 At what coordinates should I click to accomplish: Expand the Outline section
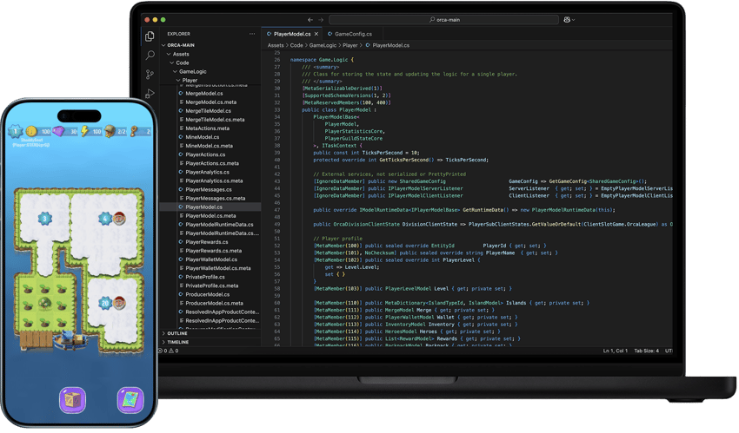(176, 333)
